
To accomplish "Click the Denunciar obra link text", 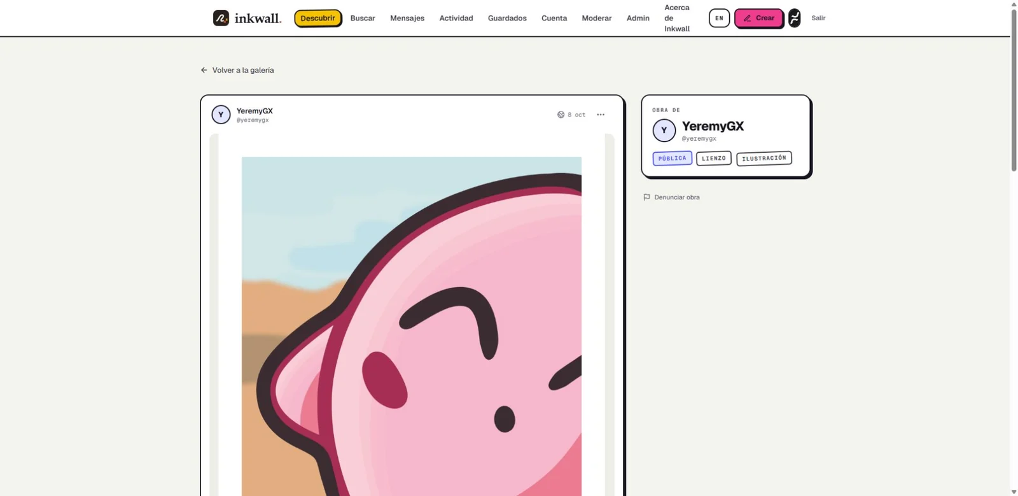I will [x=677, y=197].
